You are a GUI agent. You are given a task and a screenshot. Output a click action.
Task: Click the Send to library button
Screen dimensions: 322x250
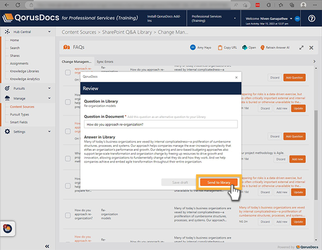pyautogui.click(x=219, y=182)
